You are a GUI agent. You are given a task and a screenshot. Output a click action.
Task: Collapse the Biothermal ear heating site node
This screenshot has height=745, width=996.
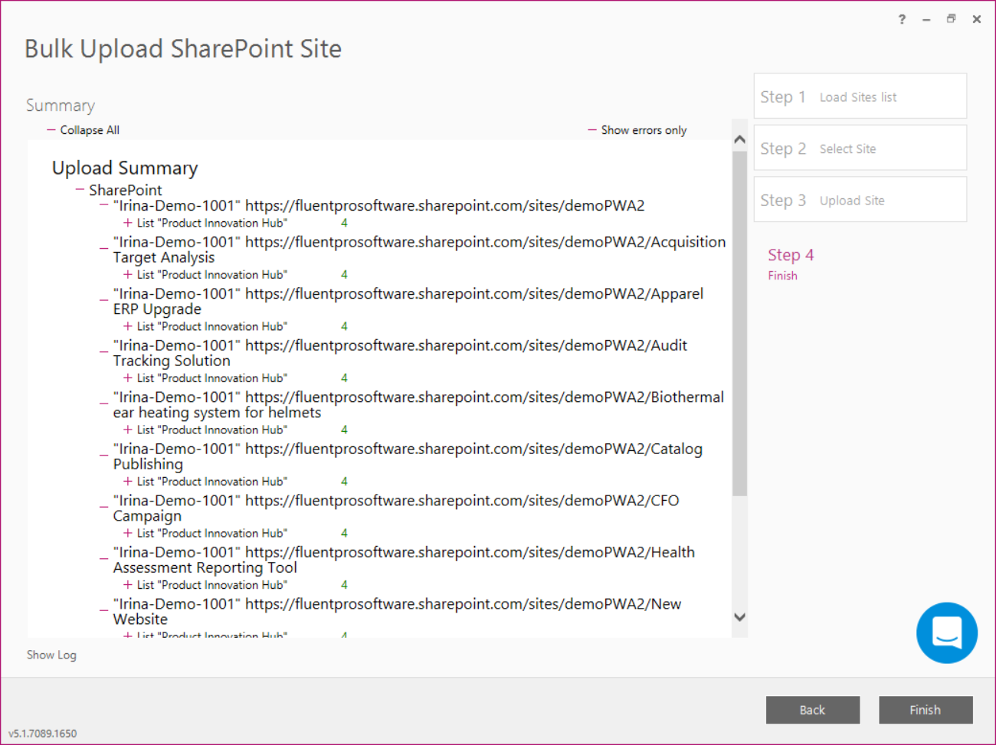tap(104, 403)
